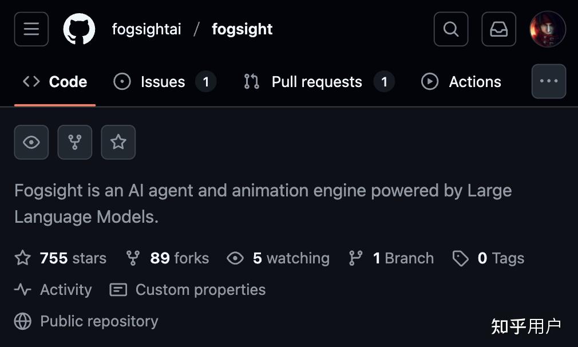Expand the more tabs ellipsis menu
578x347 pixels.
point(549,81)
